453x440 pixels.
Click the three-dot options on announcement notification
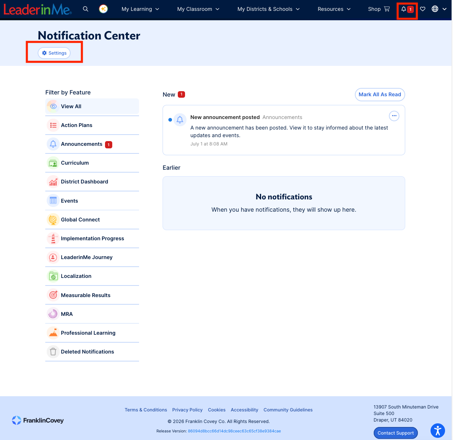tap(394, 116)
